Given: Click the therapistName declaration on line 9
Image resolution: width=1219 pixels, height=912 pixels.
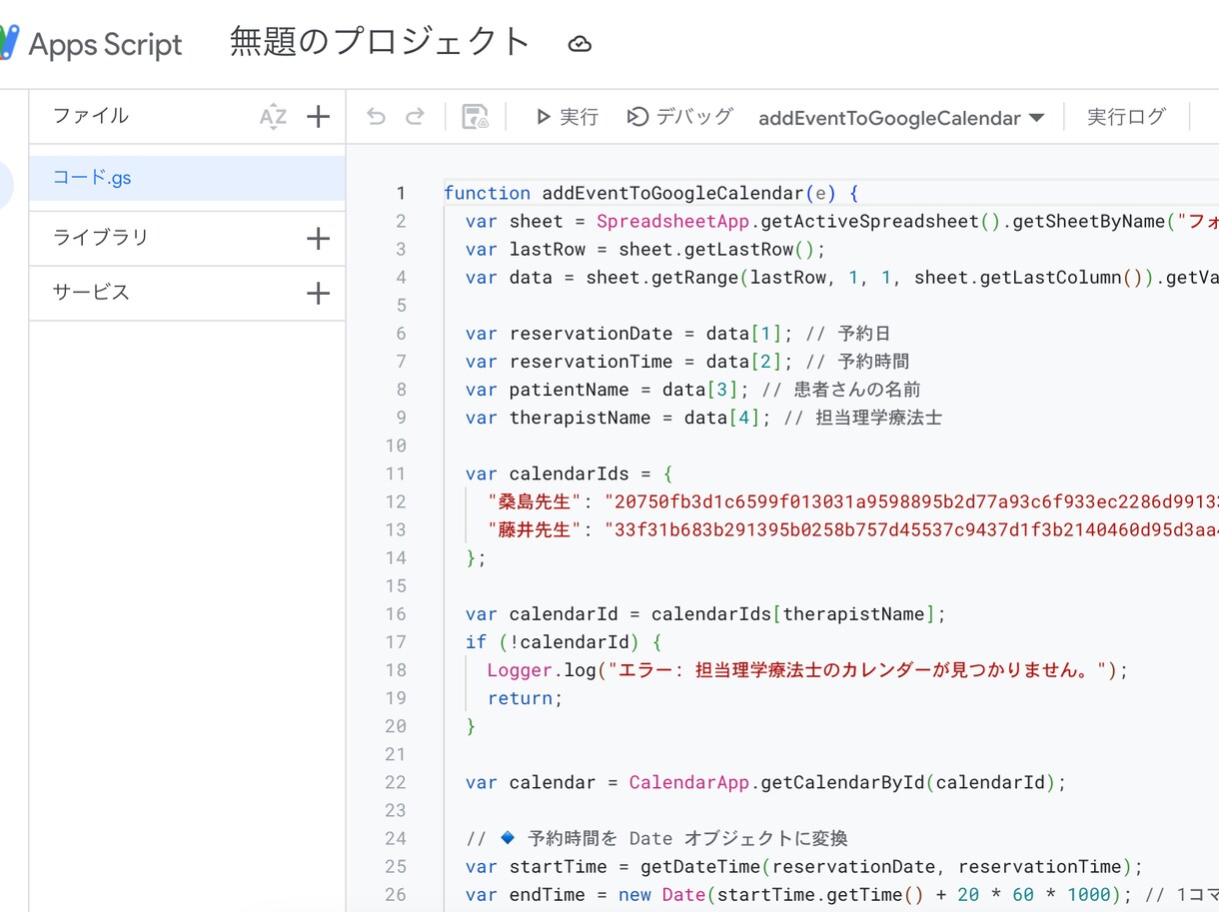Looking at the screenshot, I should click(618, 418).
